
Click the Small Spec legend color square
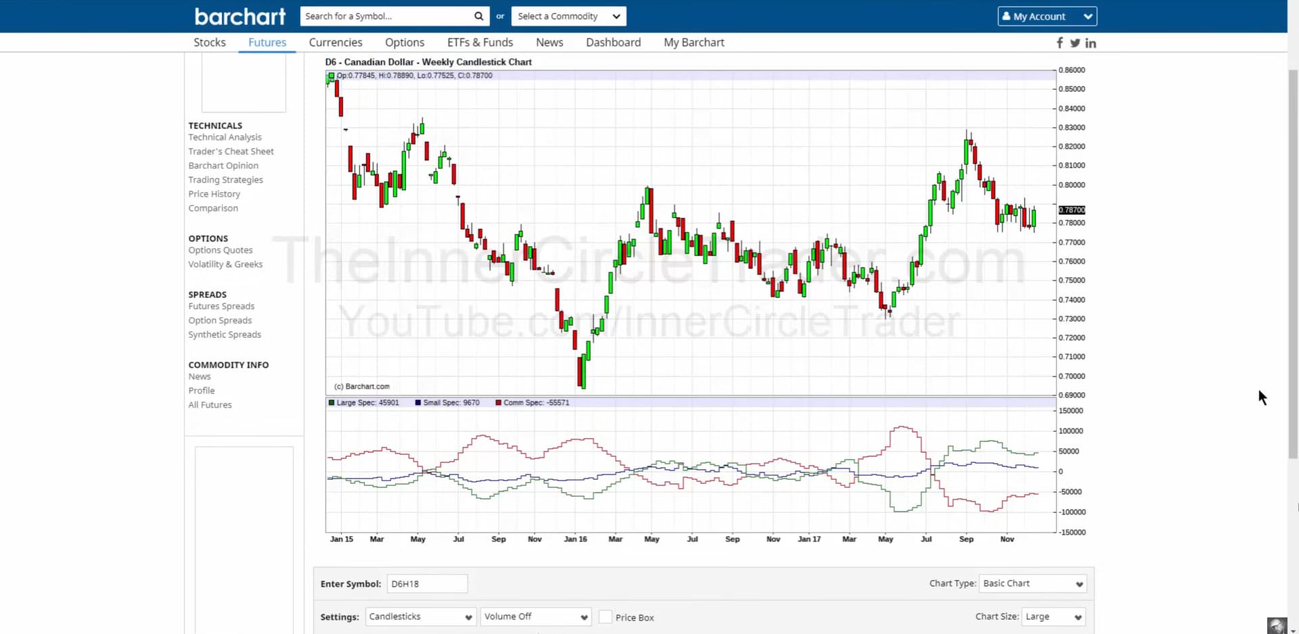click(x=418, y=402)
